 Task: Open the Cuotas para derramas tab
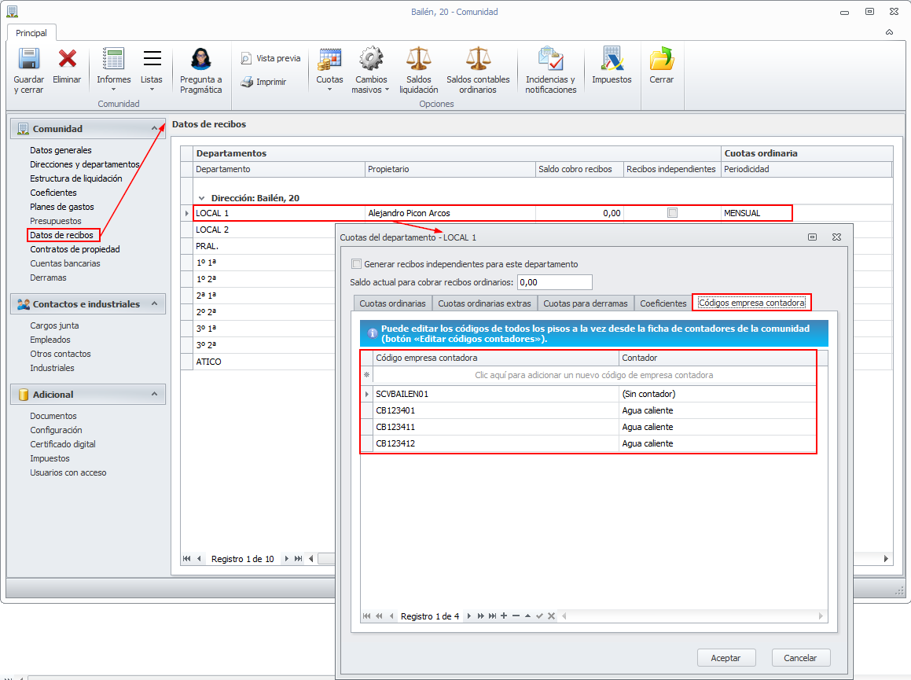(586, 303)
